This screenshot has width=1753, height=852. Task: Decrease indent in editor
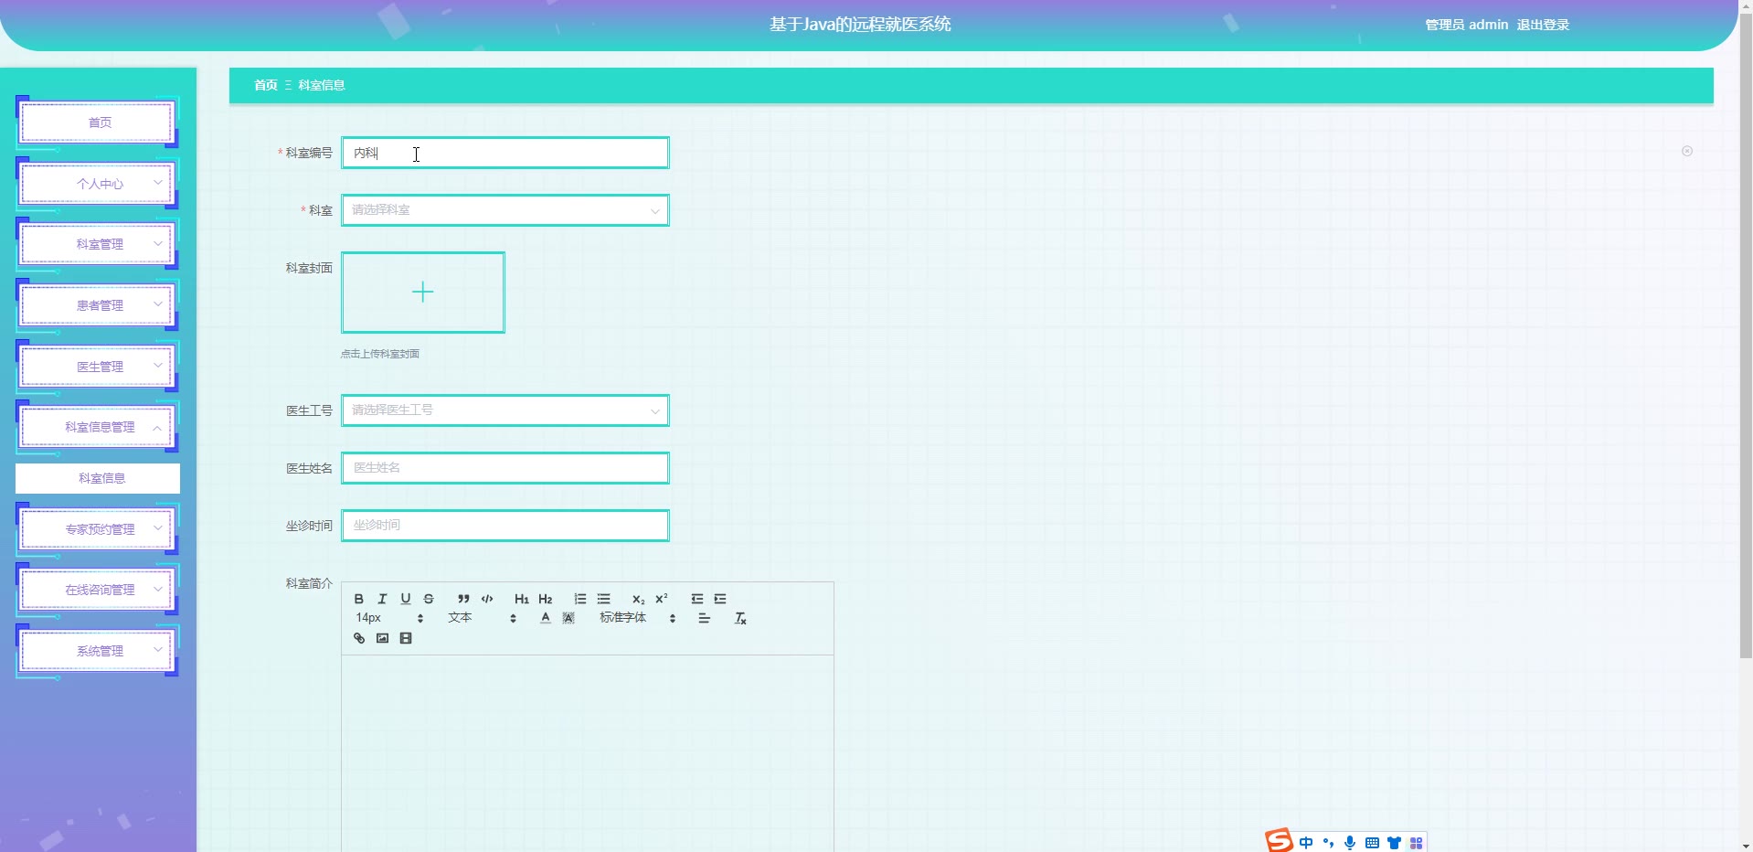pos(697,599)
